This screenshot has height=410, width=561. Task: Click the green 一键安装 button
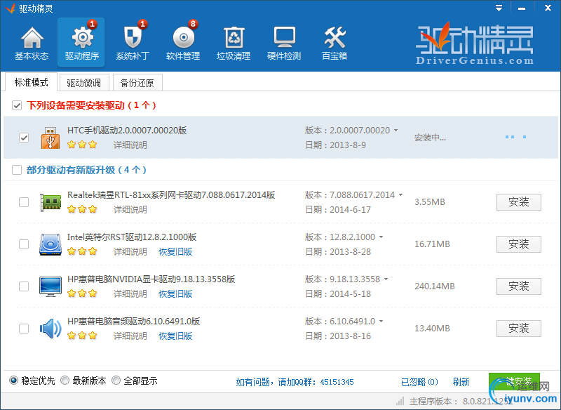coord(514,382)
